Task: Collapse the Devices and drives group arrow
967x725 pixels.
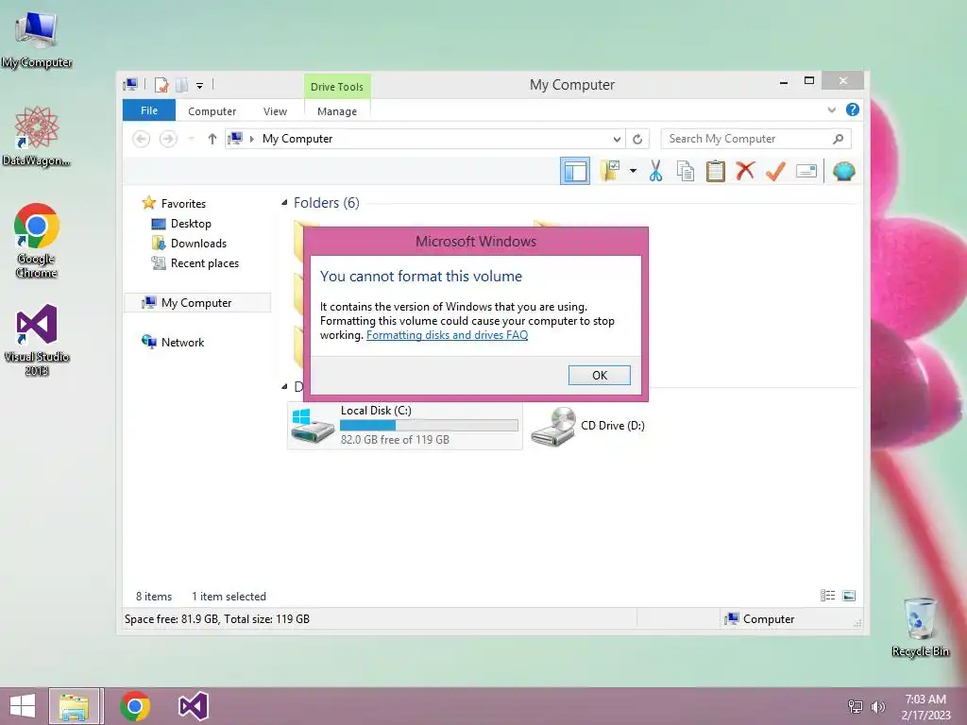Action: (284, 386)
